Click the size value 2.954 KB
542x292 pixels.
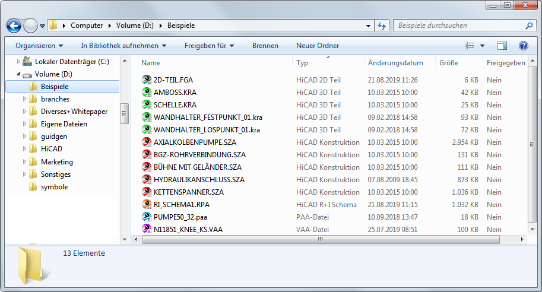coord(465,142)
